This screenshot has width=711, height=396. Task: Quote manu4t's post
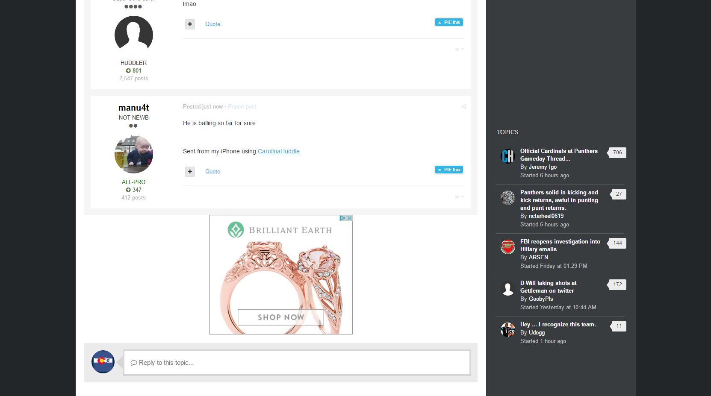[x=212, y=172]
